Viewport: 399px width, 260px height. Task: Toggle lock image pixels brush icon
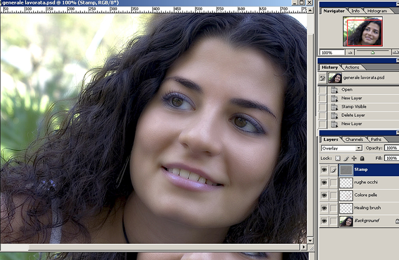pos(346,158)
